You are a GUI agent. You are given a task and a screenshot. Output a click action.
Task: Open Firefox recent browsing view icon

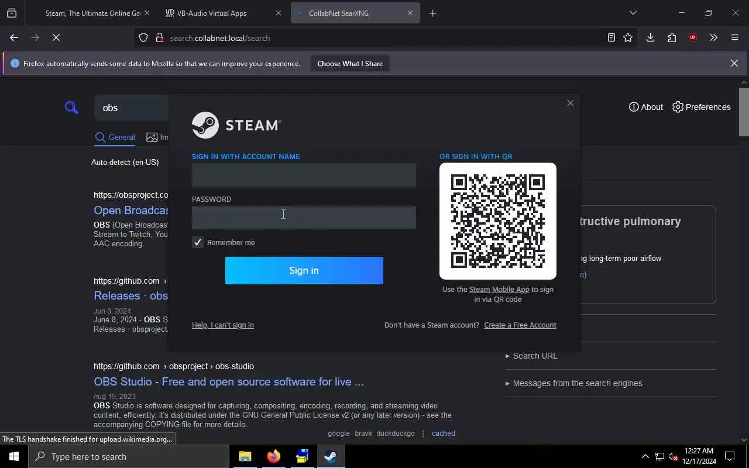[12, 13]
